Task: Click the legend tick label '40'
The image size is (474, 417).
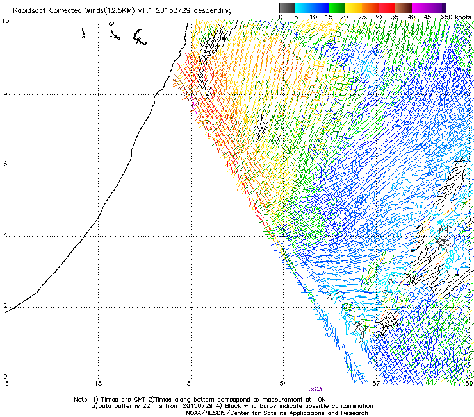Action: point(411,17)
